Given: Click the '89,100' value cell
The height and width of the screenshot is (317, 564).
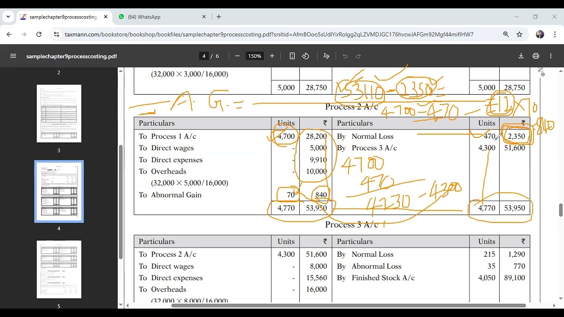Looking at the screenshot, I should point(514,278).
